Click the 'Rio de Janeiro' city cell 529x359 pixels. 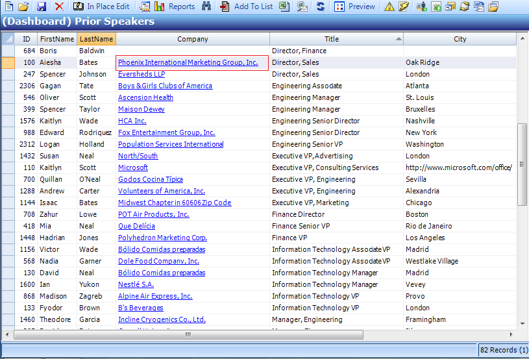point(460,226)
